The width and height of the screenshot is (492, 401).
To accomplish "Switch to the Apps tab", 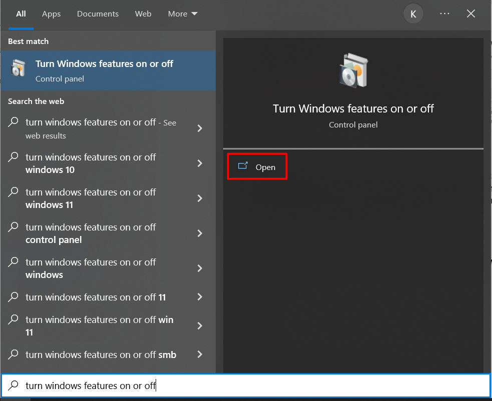I will (51, 14).
